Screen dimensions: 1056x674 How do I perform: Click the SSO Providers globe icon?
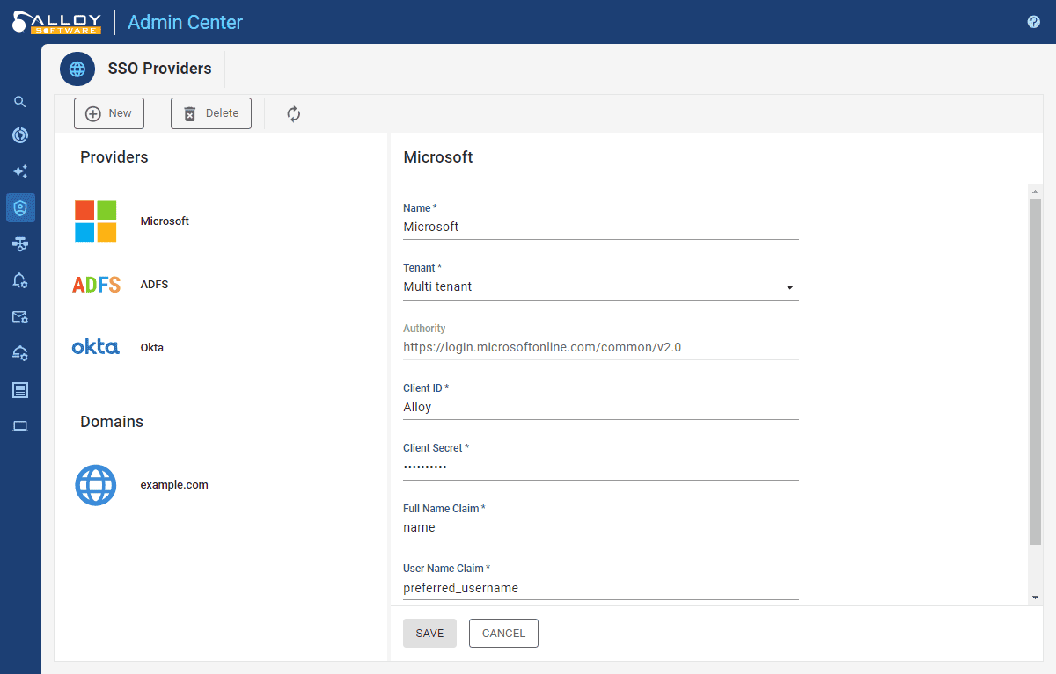coord(77,69)
